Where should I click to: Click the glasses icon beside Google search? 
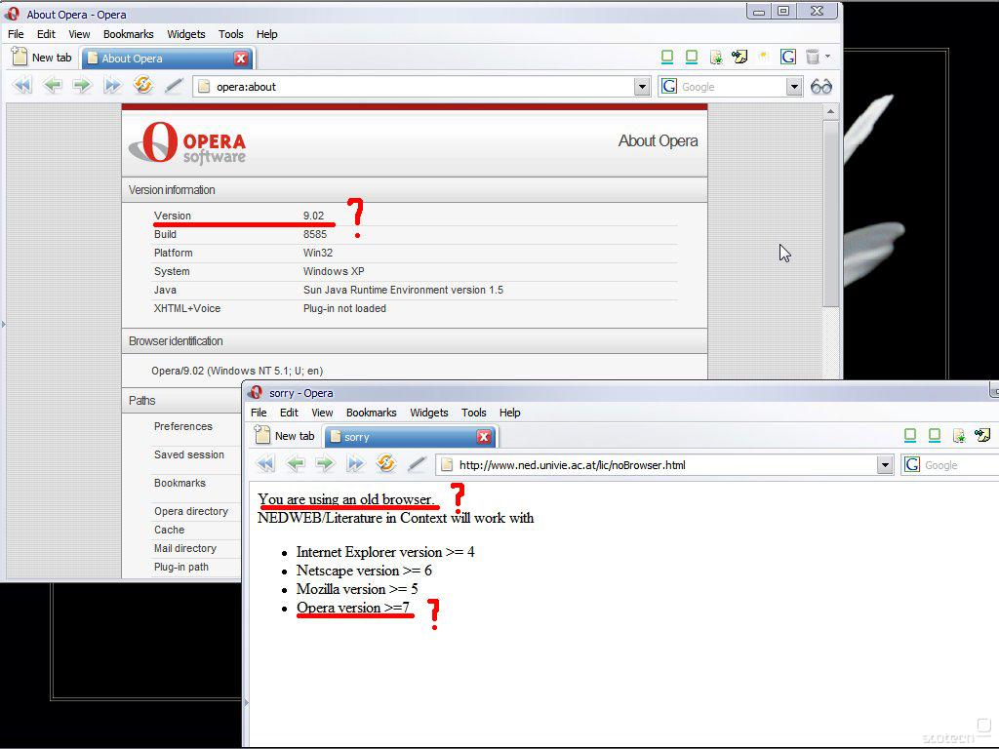click(x=821, y=87)
